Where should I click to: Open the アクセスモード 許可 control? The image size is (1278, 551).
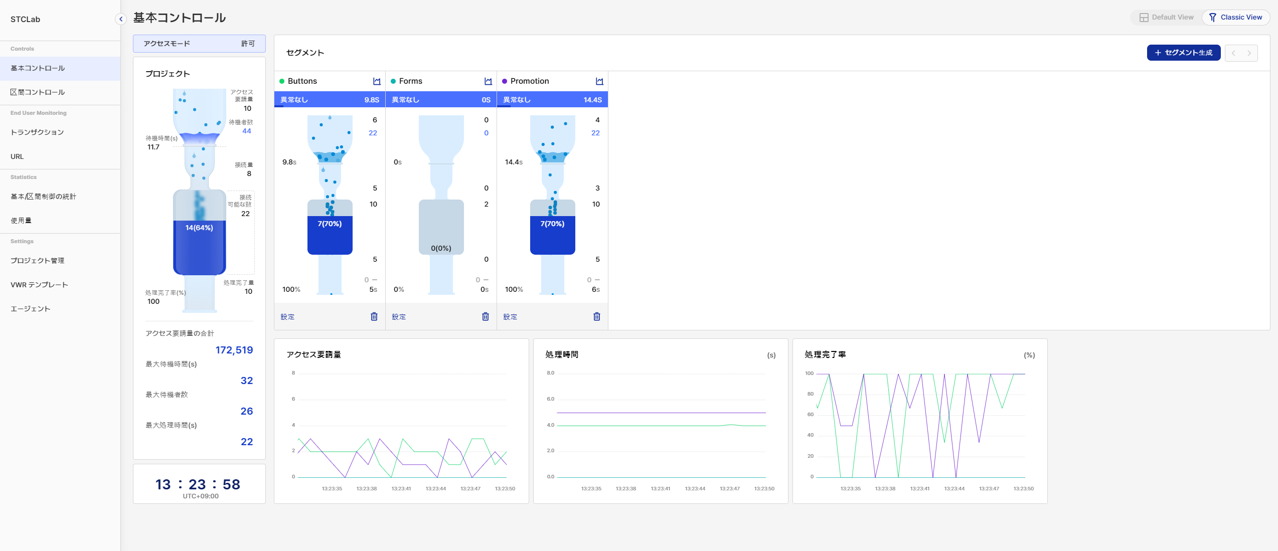pos(199,44)
